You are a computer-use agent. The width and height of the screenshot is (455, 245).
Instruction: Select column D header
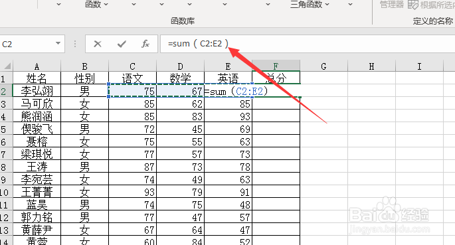tap(180, 66)
